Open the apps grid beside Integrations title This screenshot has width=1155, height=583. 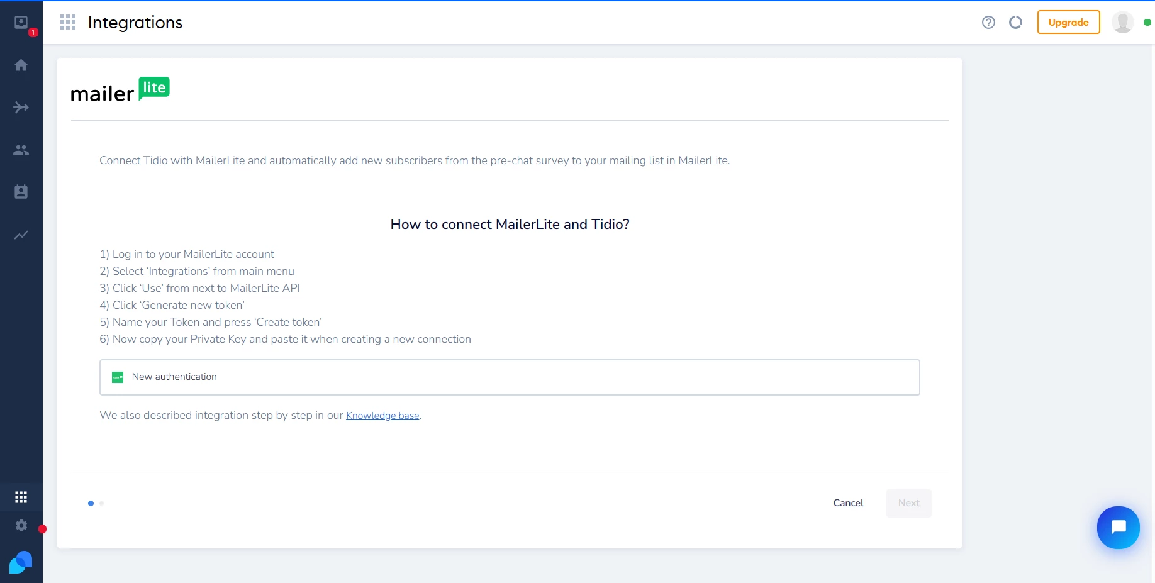(x=68, y=23)
